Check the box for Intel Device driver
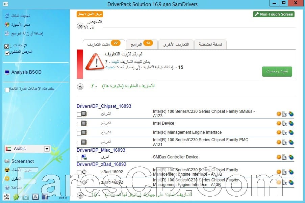Screen dimensions: 305x203 tap(79, 124)
